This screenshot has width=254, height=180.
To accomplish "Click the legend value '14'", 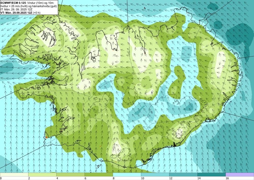I will [199, 178].
